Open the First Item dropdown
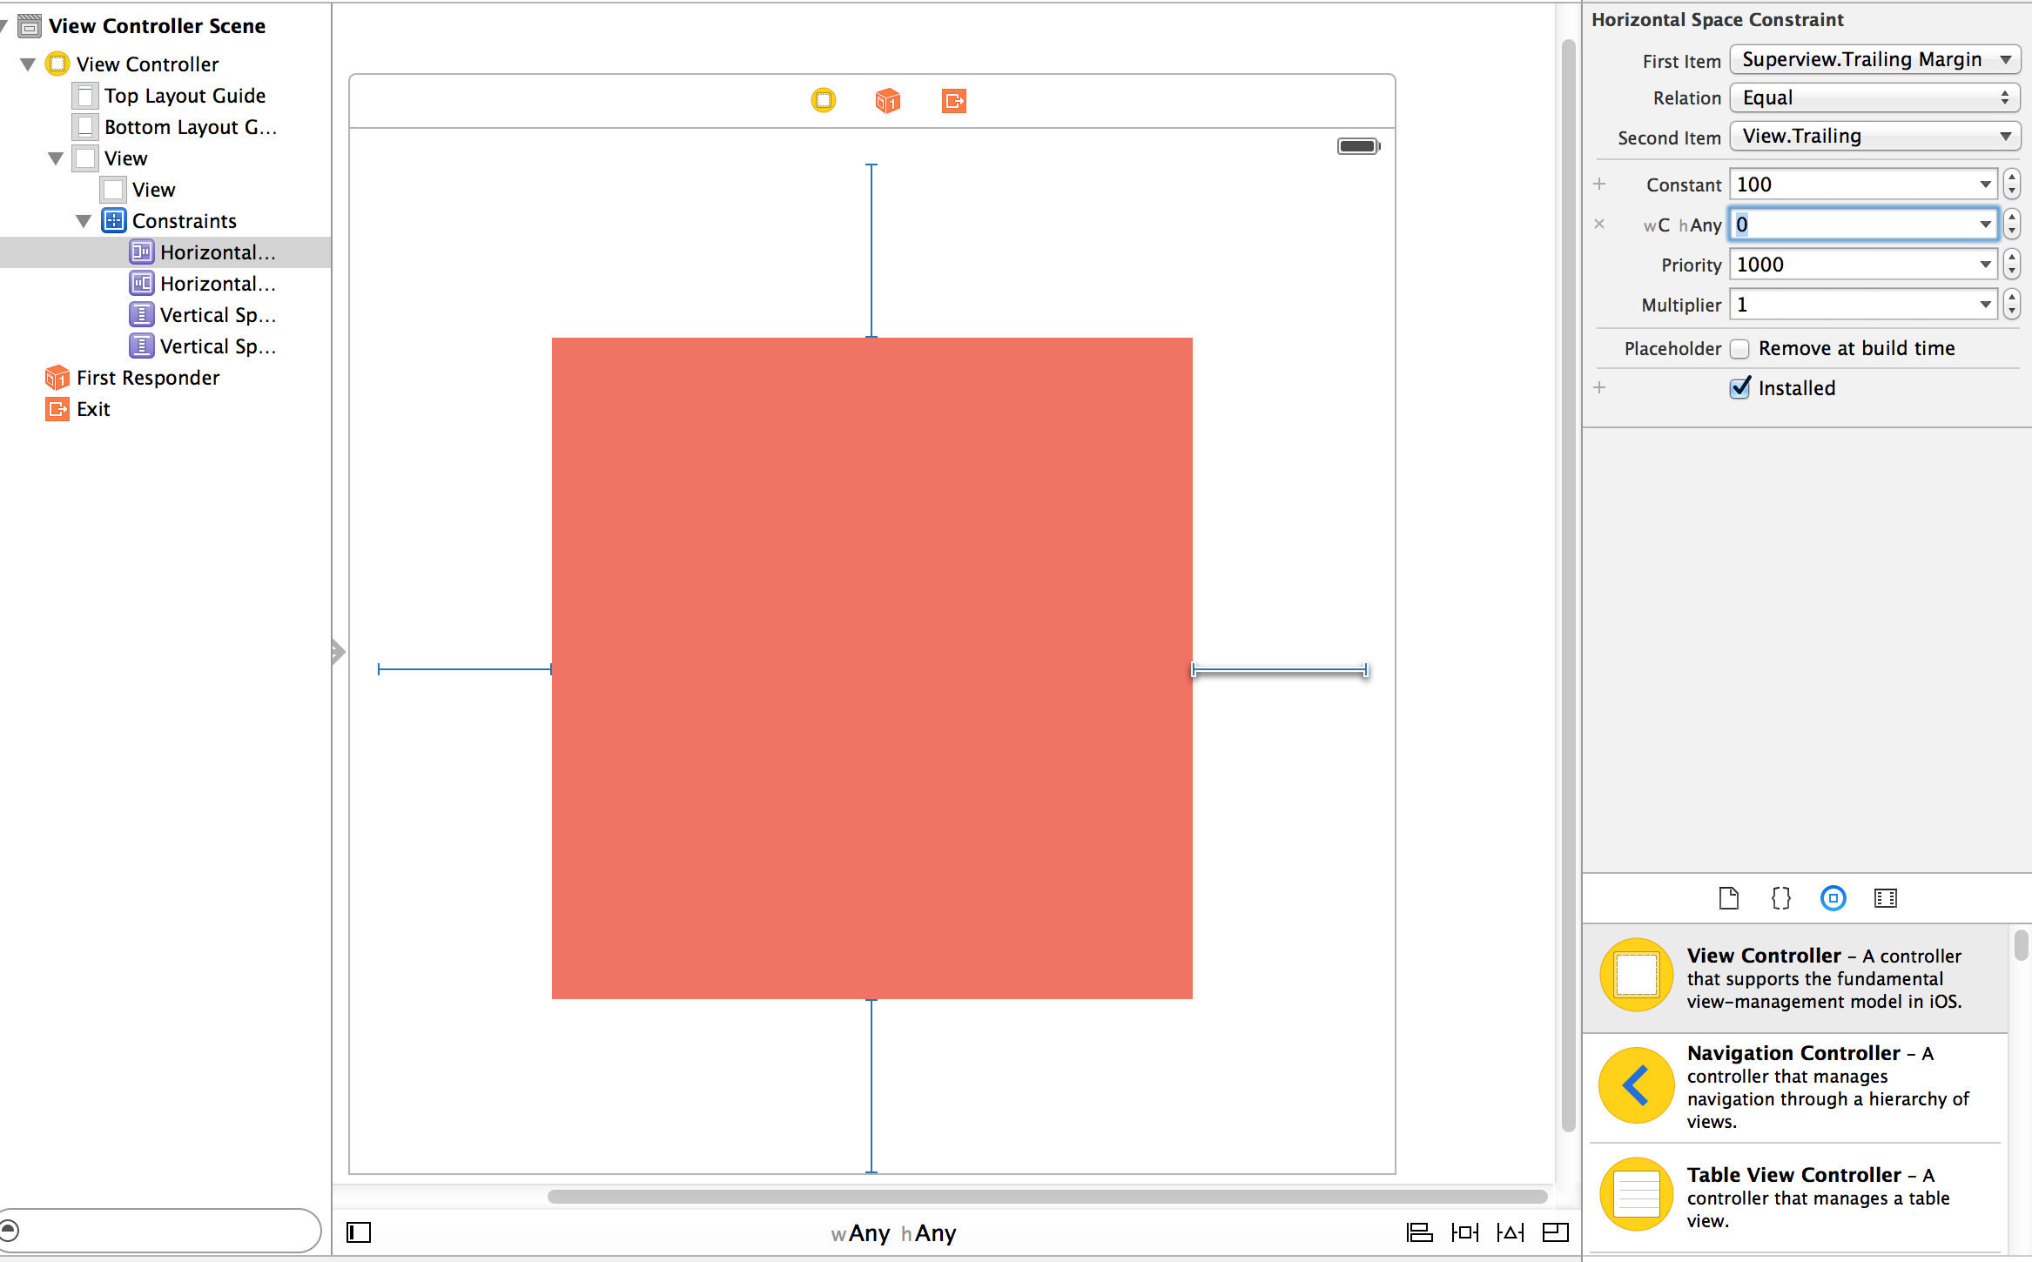 coord(1874,59)
